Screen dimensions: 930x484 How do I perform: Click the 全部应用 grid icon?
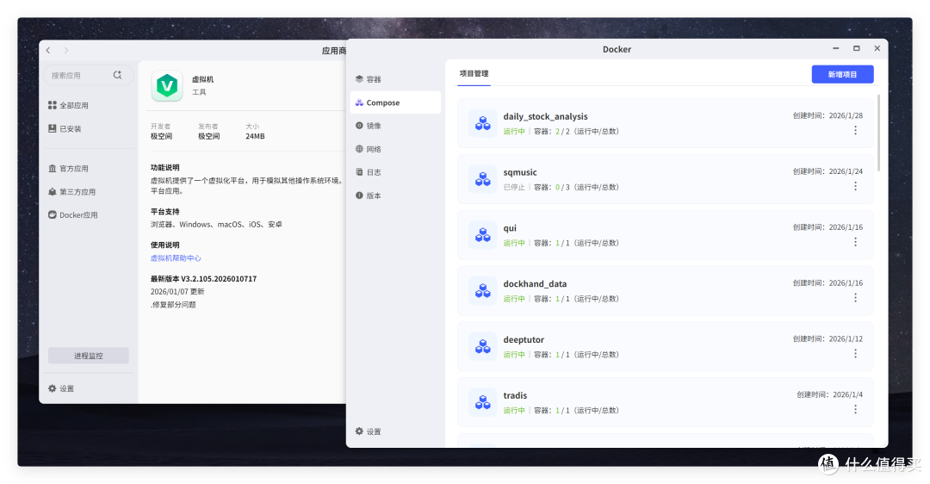[x=53, y=105]
